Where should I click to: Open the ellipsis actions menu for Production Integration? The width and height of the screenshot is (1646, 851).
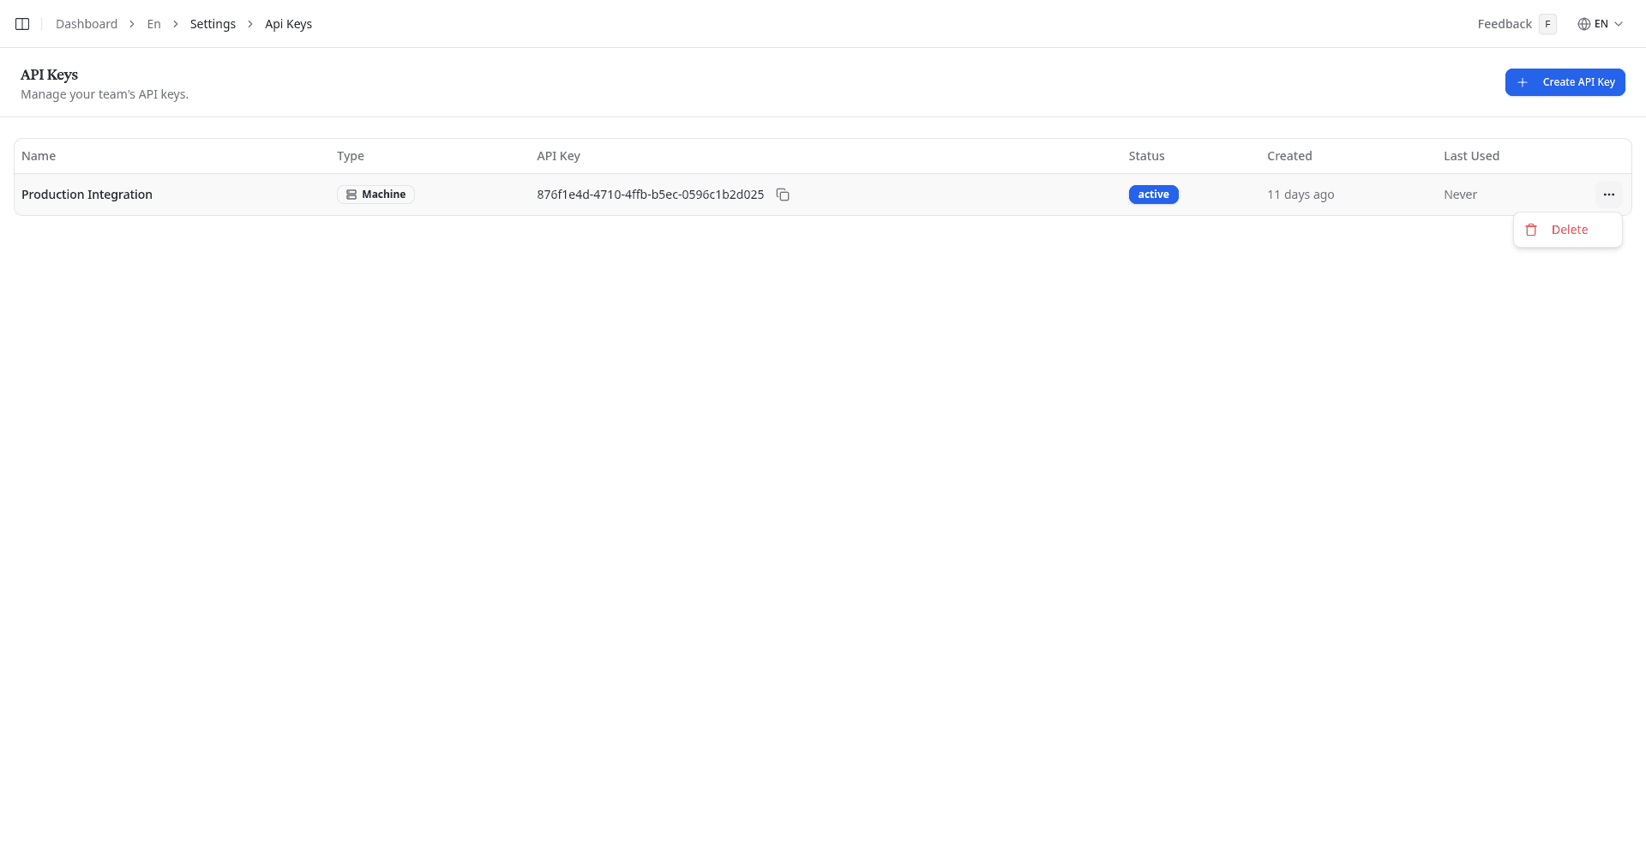pos(1610,195)
